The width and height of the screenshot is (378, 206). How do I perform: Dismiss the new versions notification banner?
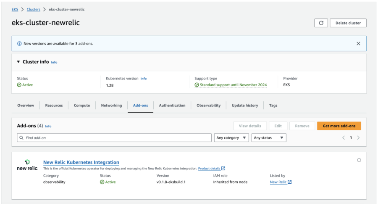358,44
